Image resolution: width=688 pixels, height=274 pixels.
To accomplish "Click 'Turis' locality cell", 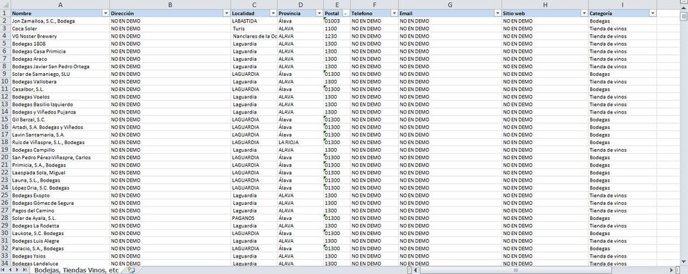I will click(254, 29).
